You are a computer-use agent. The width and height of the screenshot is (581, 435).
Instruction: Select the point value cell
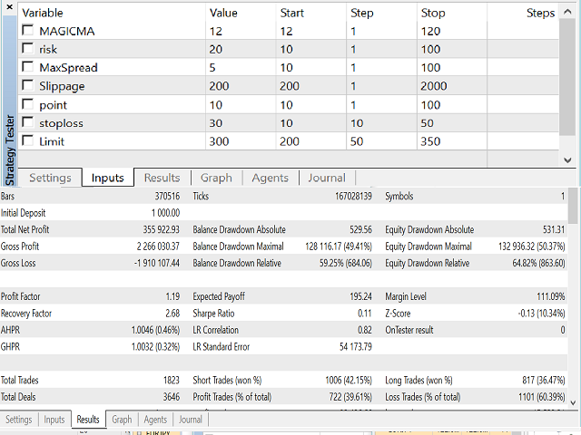[241, 105]
